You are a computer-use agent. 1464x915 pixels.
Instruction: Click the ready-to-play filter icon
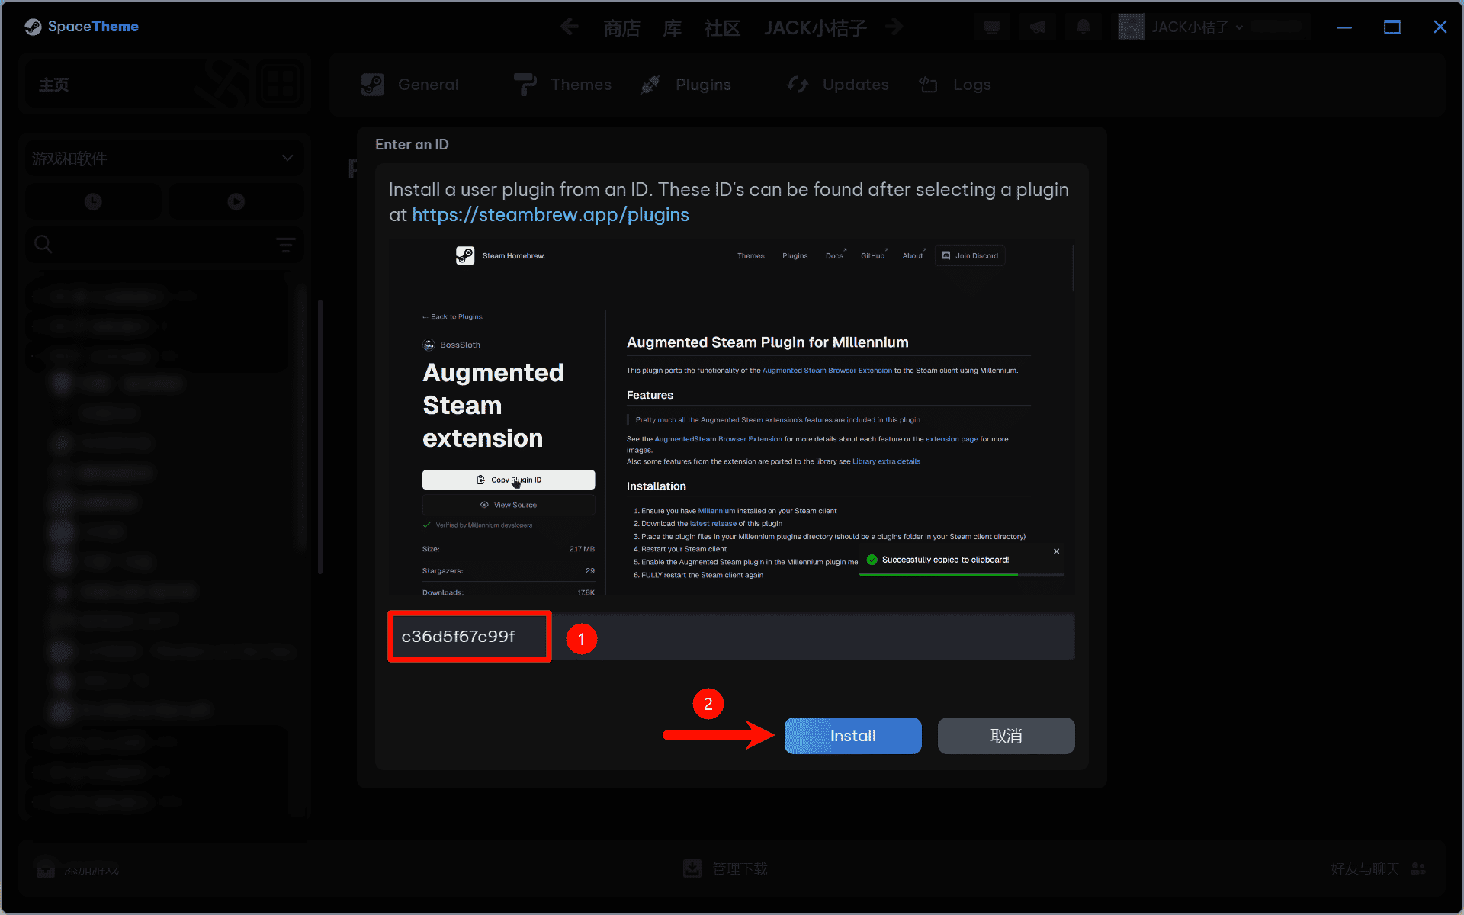[236, 202]
